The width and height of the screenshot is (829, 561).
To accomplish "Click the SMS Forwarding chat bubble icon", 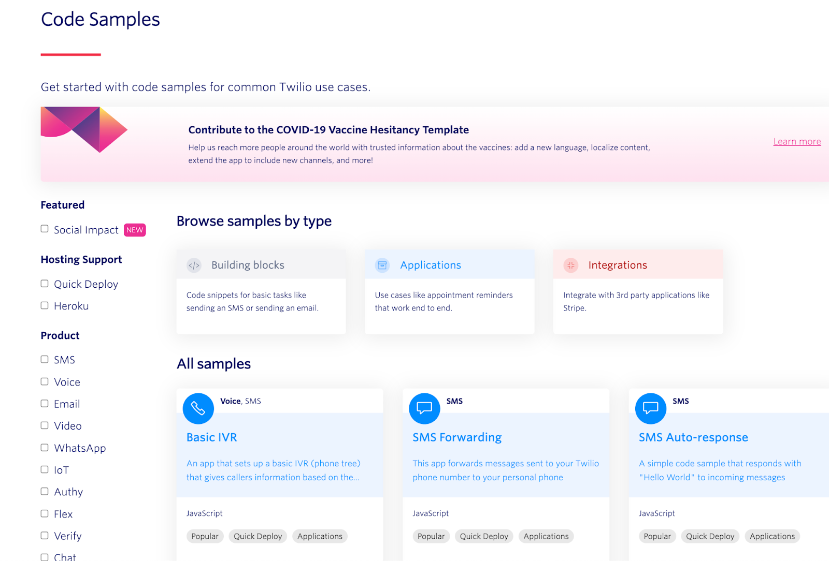I will coord(424,408).
